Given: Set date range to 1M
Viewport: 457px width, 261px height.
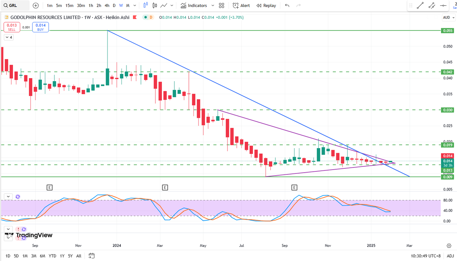Looking at the screenshot, I should [25, 256].
